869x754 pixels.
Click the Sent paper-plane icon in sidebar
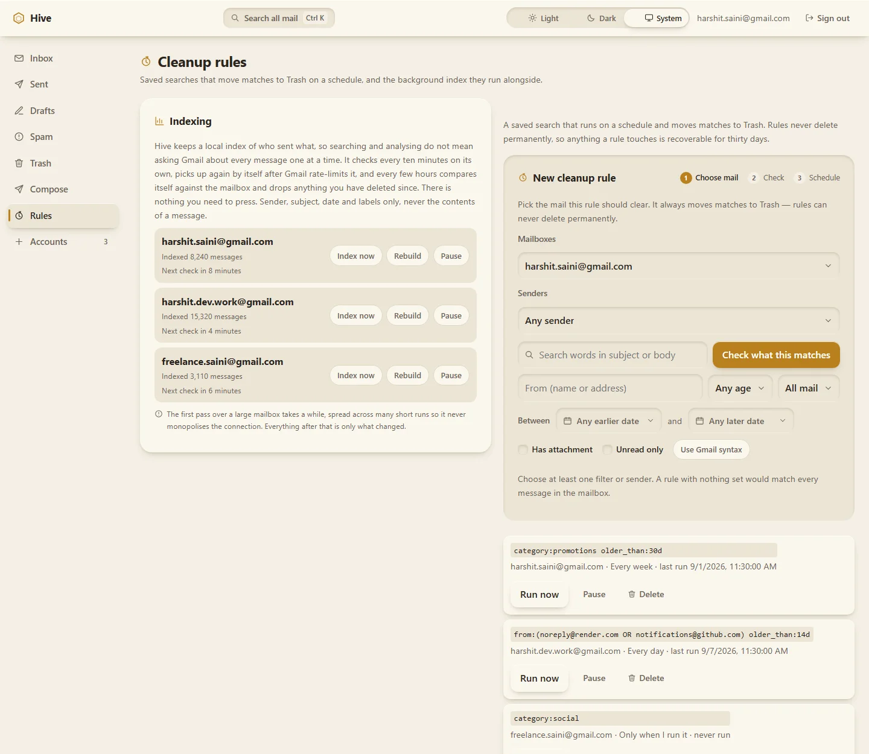click(19, 84)
